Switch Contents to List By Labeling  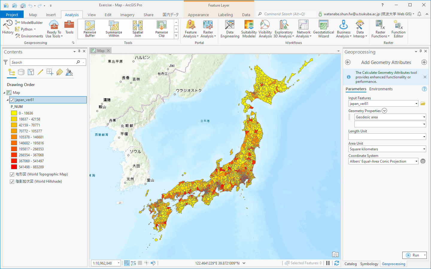(x=60, y=72)
